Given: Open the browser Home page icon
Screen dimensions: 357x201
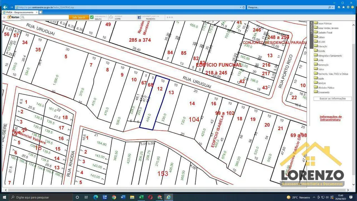Looking at the screenshot, I should coord(339,7).
